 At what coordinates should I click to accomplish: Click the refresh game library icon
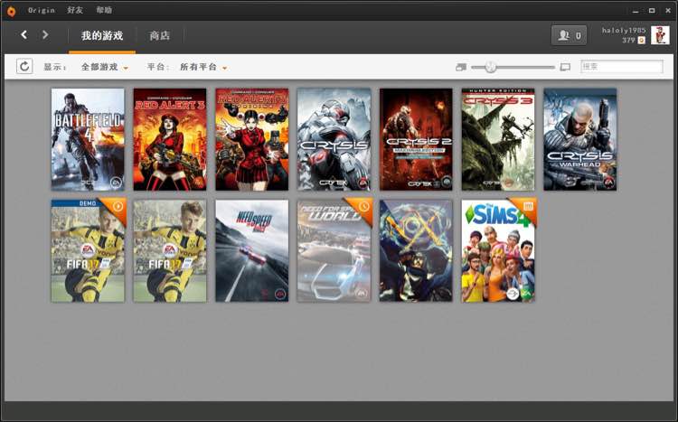[x=24, y=66]
